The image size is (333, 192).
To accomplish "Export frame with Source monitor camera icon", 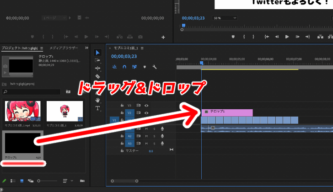I will 140,37.
